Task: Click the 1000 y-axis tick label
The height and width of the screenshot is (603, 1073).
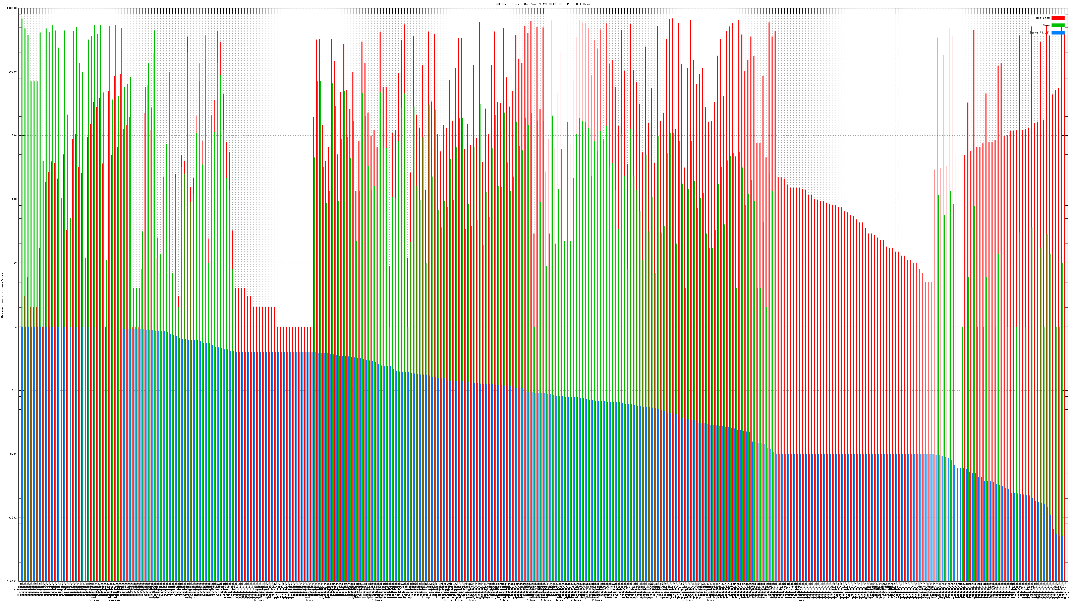Action: pos(13,136)
